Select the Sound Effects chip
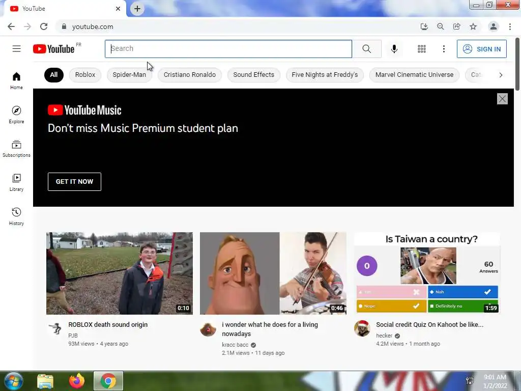This screenshot has width=521, height=391. [x=254, y=75]
